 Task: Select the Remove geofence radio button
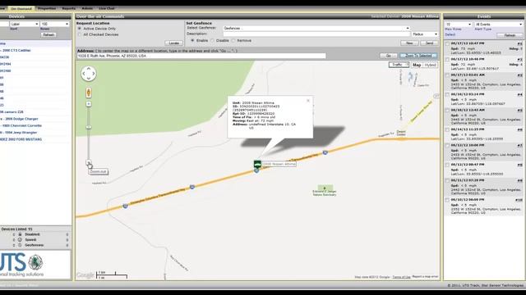[233, 40]
